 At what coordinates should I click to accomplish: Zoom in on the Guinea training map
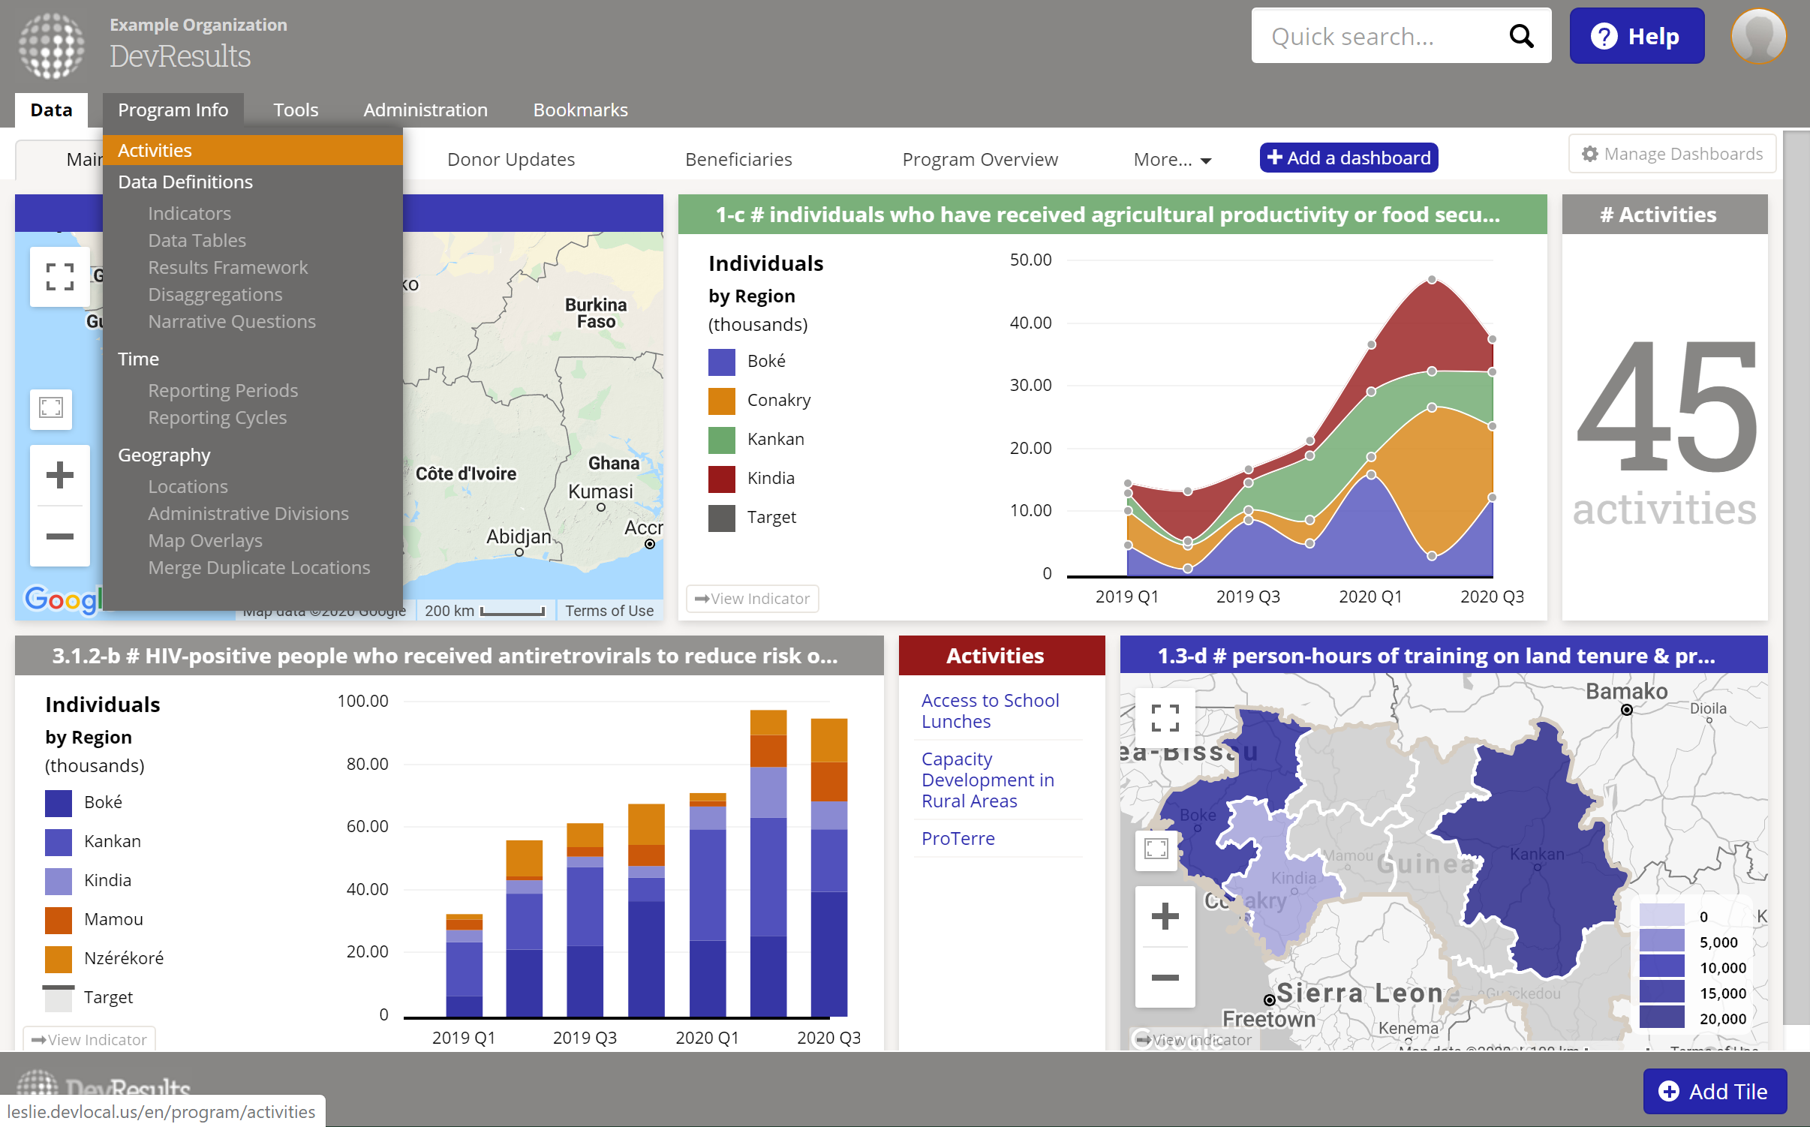click(x=1165, y=916)
